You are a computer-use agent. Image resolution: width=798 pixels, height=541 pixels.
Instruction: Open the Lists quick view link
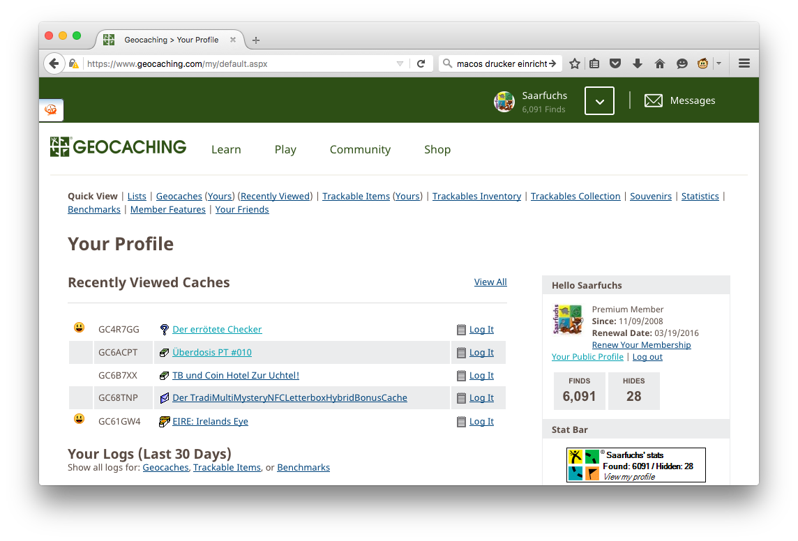(x=137, y=197)
